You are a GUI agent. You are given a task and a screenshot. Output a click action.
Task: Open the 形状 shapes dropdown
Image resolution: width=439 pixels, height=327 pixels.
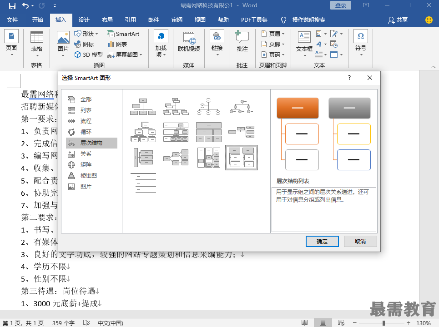[86, 34]
